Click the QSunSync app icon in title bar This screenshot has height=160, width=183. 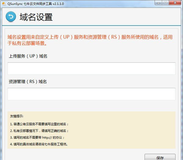[x=4, y=4]
